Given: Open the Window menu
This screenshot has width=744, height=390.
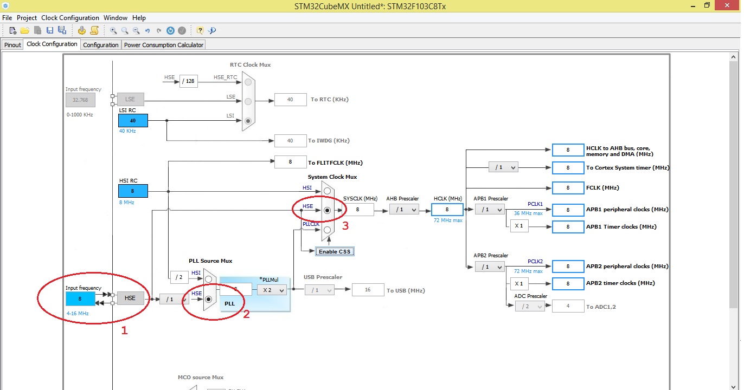Looking at the screenshot, I should click(x=116, y=18).
